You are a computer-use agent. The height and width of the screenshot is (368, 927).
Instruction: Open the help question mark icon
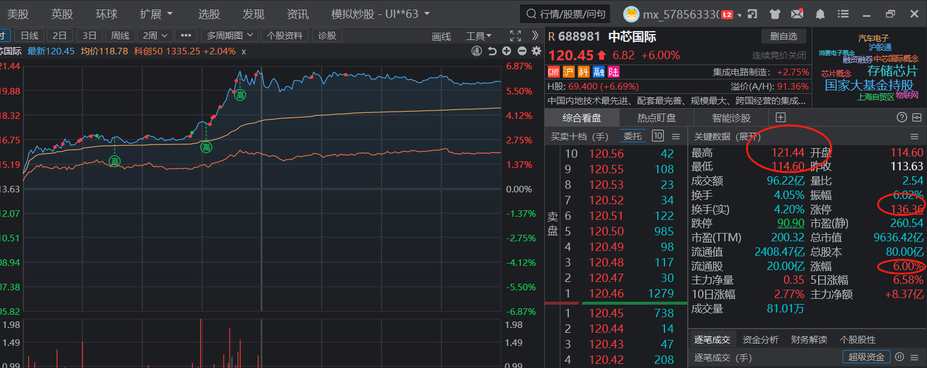pos(902,117)
